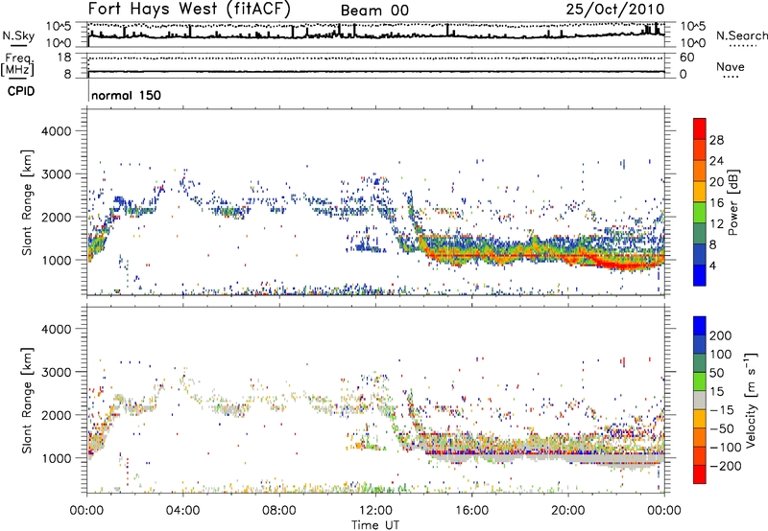Click the red top segment of power colorbar
This screenshot has height=531, width=768.
(700, 128)
